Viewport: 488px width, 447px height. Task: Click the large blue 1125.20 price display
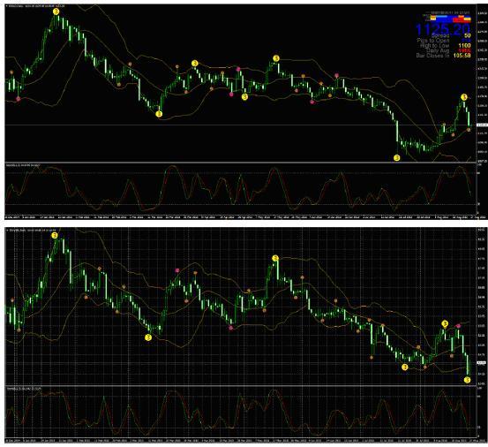click(443, 29)
